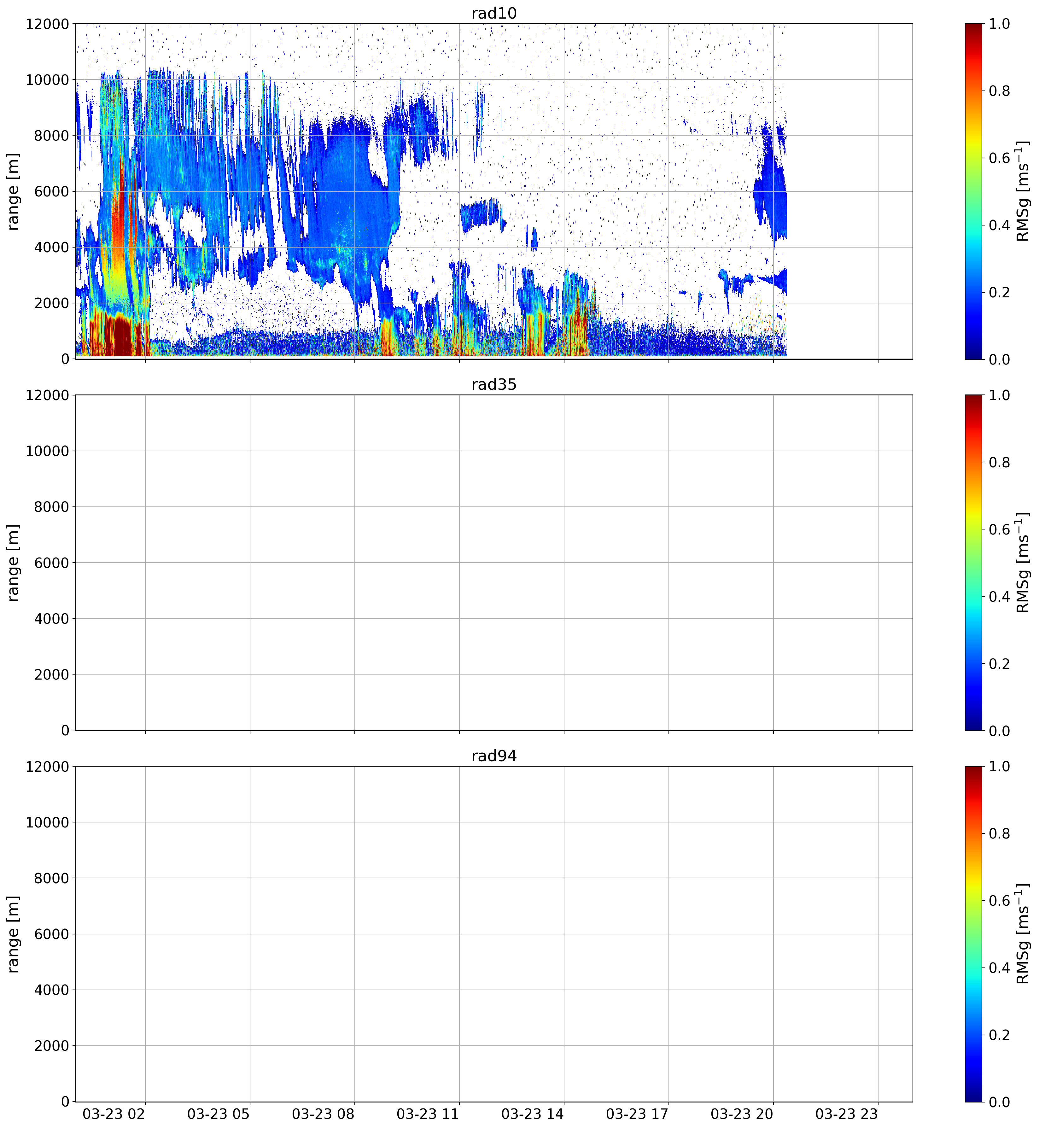Click the rad10 colorbar label RMSg
The image size is (1039, 1128).
click(x=1023, y=191)
